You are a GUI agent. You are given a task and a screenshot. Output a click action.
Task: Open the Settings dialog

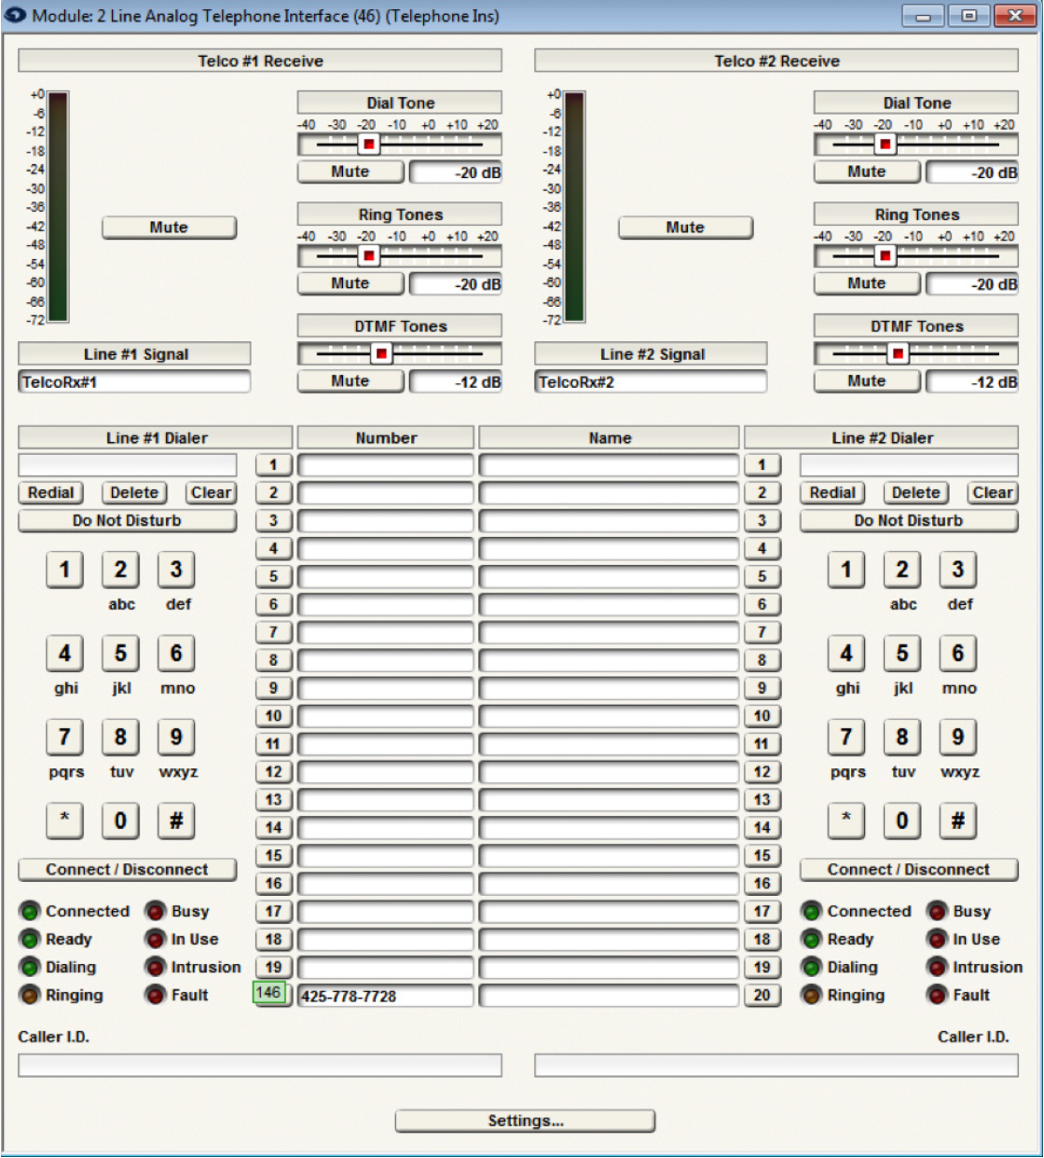(x=525, y=1121)
